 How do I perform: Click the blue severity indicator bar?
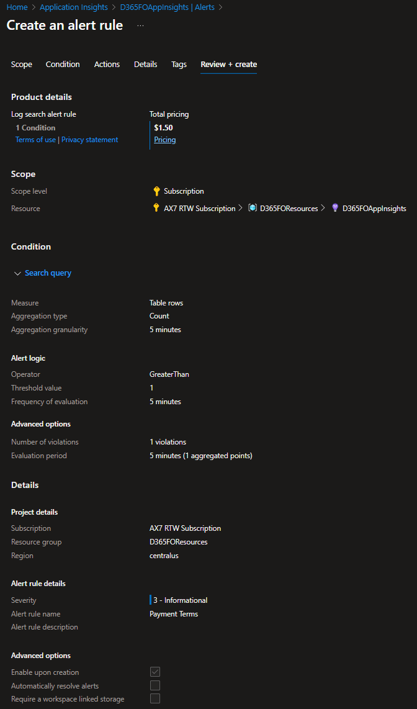click(x=151, y=600)
